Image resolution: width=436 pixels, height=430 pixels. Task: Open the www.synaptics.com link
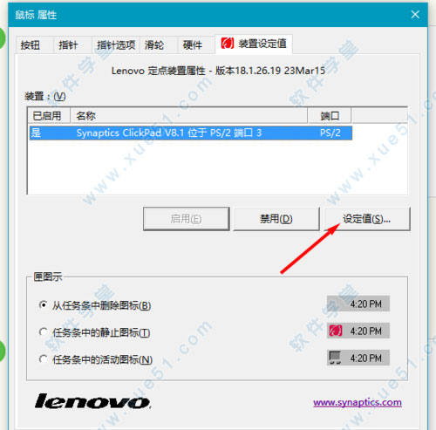[358, 402]
